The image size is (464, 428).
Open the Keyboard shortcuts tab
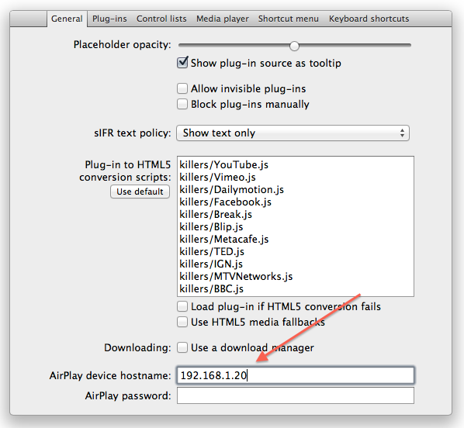(369, 19)
